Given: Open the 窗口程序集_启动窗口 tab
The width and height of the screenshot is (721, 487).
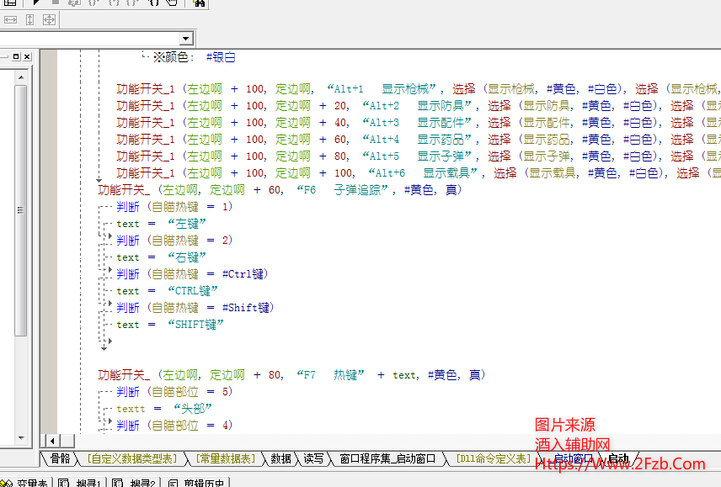Looking at the screenshot, I should [x=387, y=458].
